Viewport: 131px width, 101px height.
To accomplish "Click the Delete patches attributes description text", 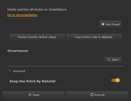I will (x=37, y=10).
